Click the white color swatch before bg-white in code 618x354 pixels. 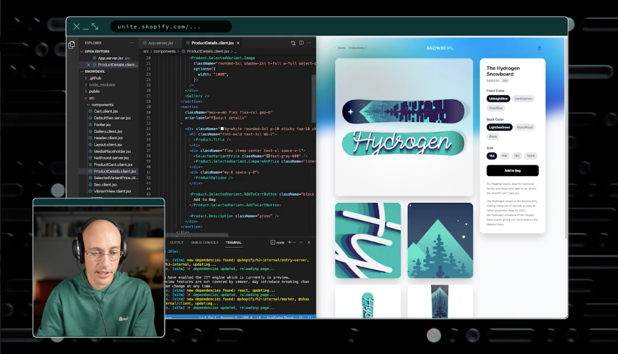[222, 129]
